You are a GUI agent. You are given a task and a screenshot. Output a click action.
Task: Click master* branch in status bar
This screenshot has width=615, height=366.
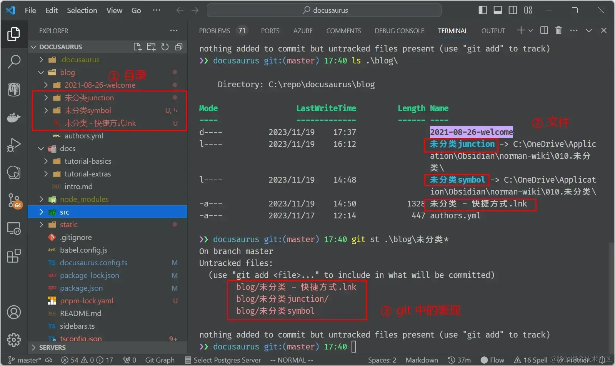(25, 360)
